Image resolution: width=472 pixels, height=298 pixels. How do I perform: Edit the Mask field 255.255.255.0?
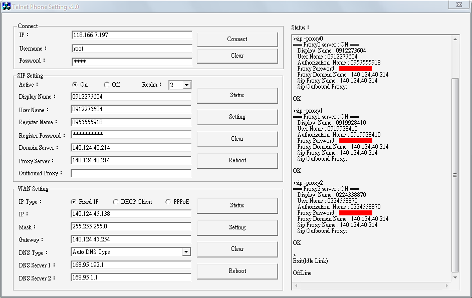(131, 226)
